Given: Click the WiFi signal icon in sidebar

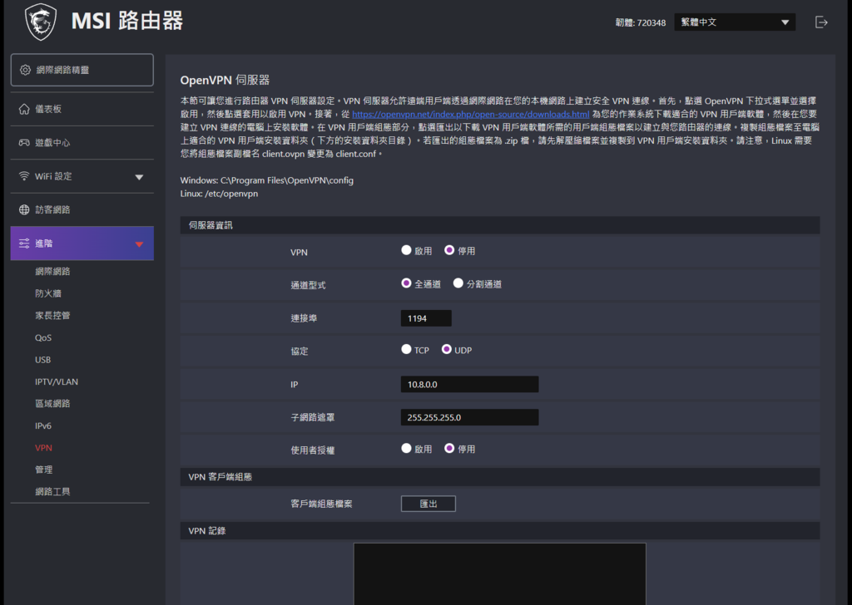Looking at the screenshot, I should pyautogui.click(x=24, y=176).
